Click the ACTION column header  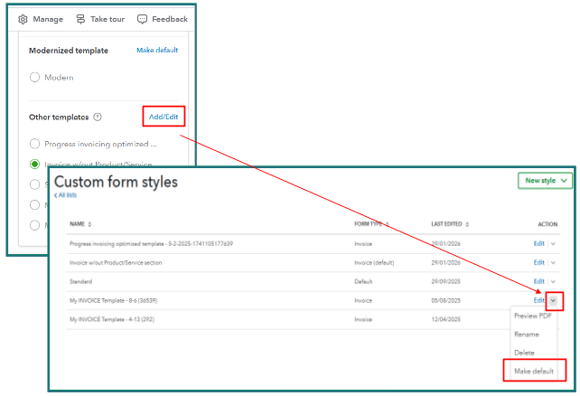tap(547, 224)
